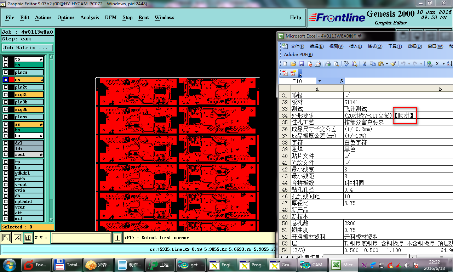Click the New workbook icon in Excel toolbar

pyautogui.click(x=285, y=64)
